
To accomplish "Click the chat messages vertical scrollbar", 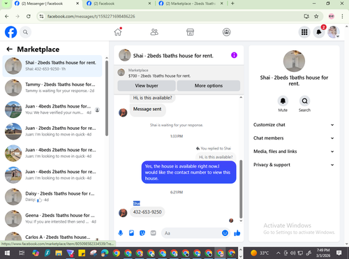I will pos(241,189).
